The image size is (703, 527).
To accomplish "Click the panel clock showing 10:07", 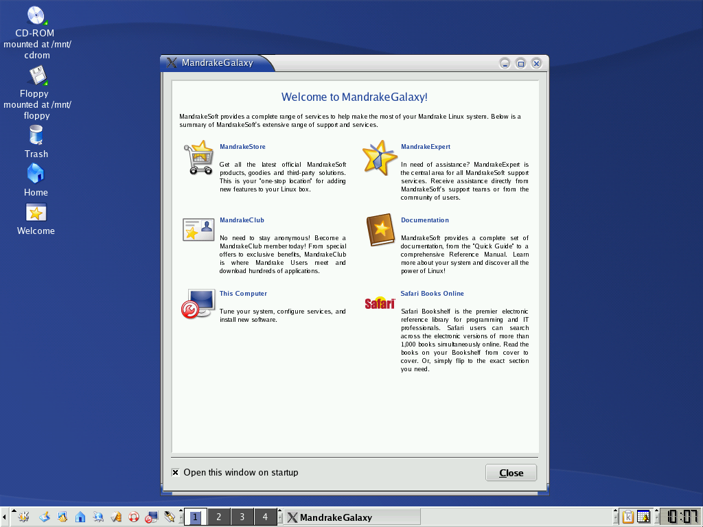I will click(x=680, y=517).
